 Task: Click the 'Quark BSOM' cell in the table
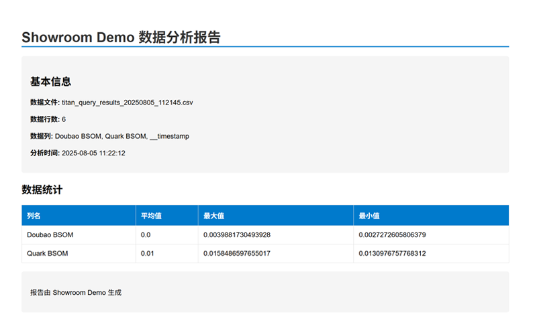click(79, 253)
